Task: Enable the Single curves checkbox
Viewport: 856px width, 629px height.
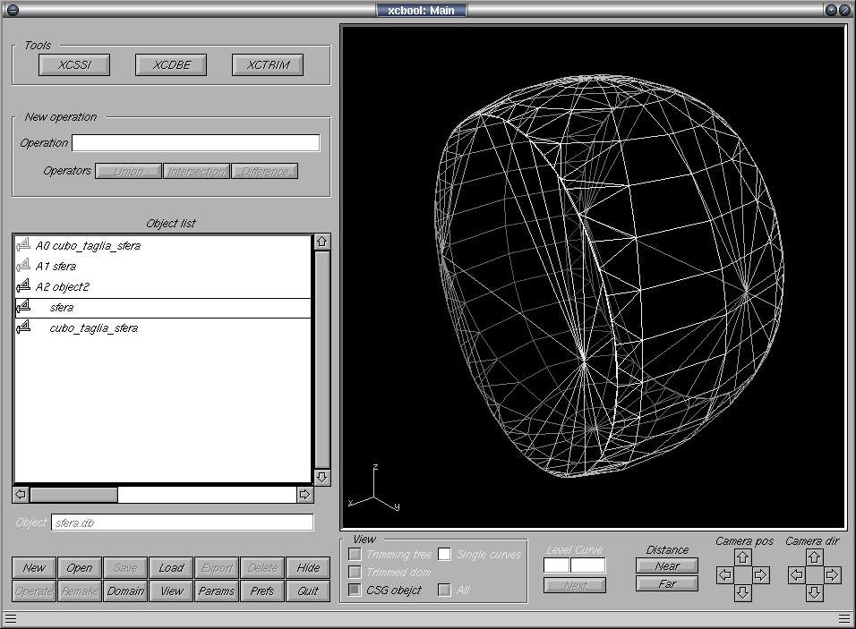Action: tap(444, 555)
